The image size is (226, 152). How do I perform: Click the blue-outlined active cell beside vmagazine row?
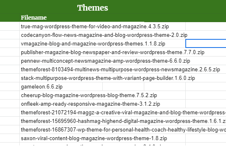click(206, 43)
